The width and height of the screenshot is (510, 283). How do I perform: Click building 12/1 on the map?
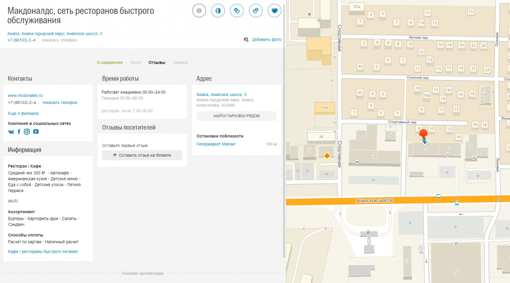click(421, 249)
